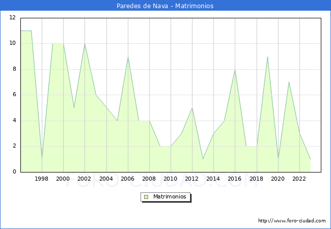Viewport: 331px width, 229px height.
Task: Click the 2006 data peak at value 9
Action: 128,57
